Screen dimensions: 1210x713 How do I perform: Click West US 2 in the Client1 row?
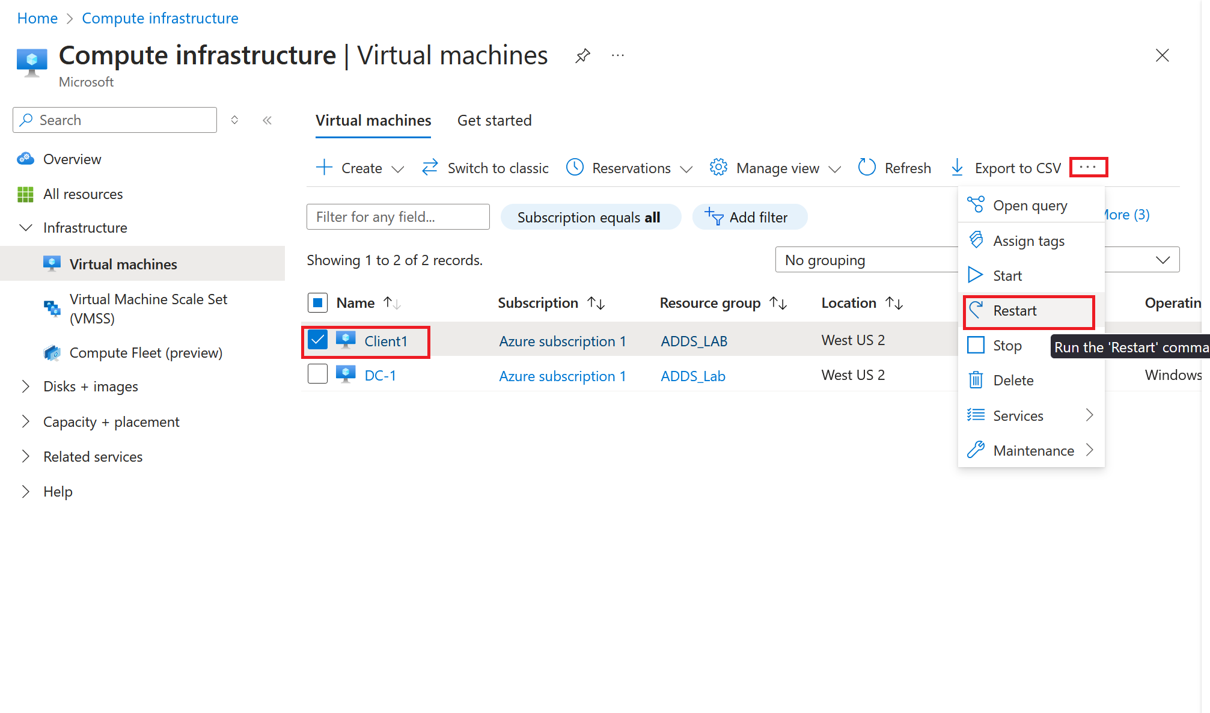(x=853, y=340)
